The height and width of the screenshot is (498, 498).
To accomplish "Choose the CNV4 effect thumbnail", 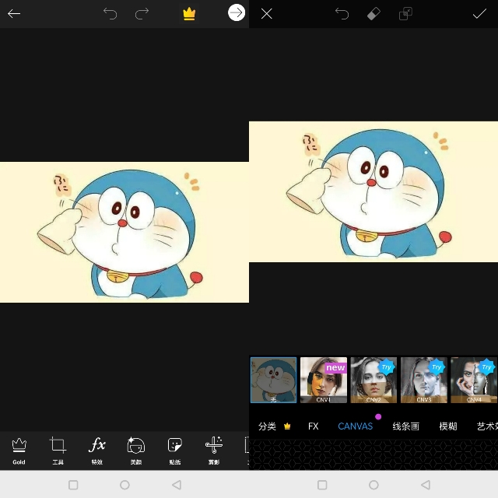I will coord(474,381).
